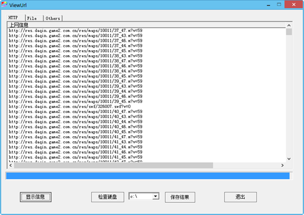Select the URL ending 37_47.m?v=59
Screen dimensions: 304x215
click(x=75, y=30)
